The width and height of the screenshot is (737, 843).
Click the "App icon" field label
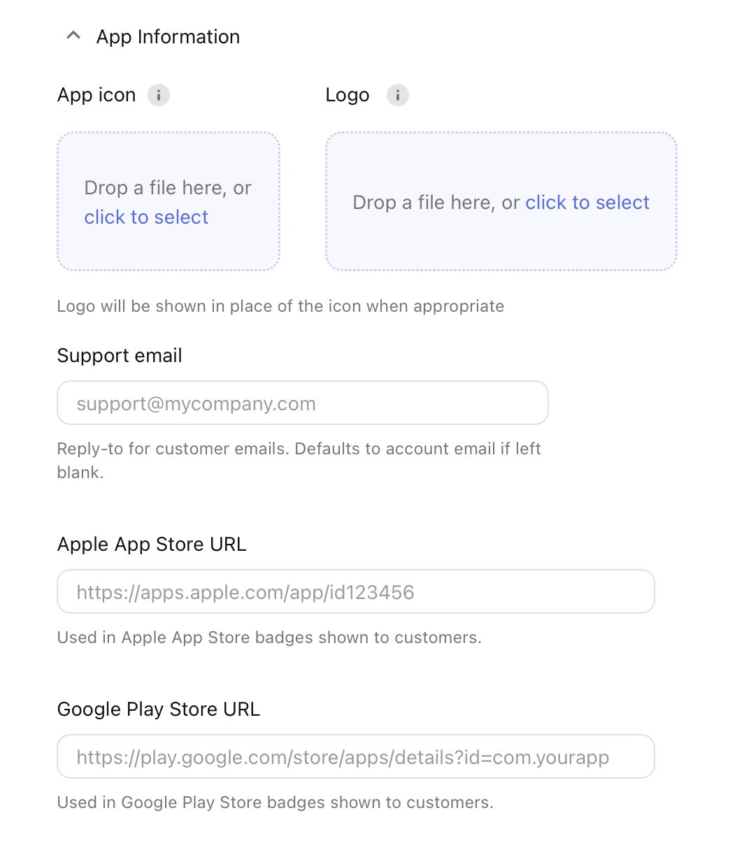[x=96, y=95]
